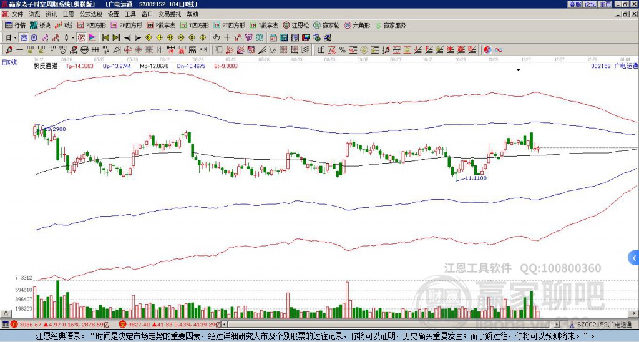Click the blue side-panel collapse chevron
This screenshot has width=639, height=342.
coord(634,258)
